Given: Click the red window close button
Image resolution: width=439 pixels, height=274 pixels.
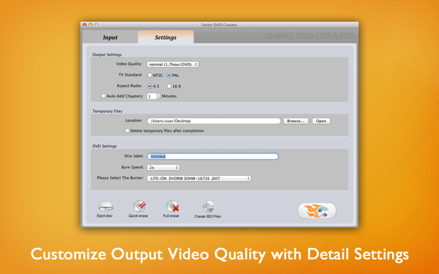Looking at the screenshot, I should click(85, 25).
